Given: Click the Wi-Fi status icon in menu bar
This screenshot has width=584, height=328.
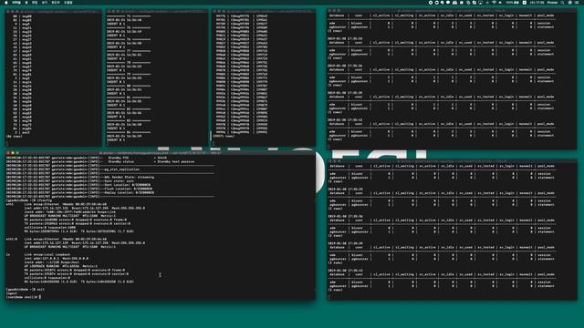Looking at the screenshot, I should (x=495, y=2).
